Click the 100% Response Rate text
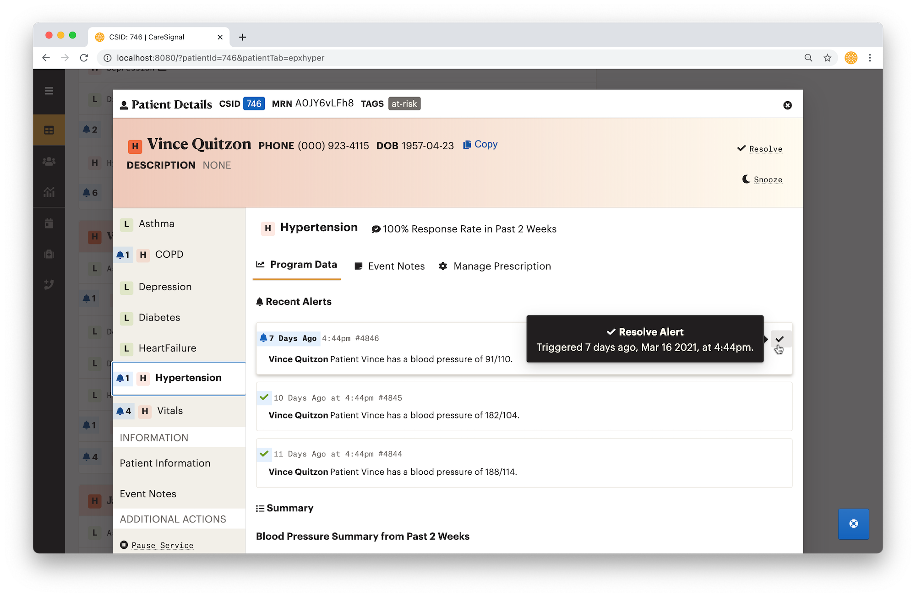The height and width of the screenshot is (597, 916). coord(469,229)
